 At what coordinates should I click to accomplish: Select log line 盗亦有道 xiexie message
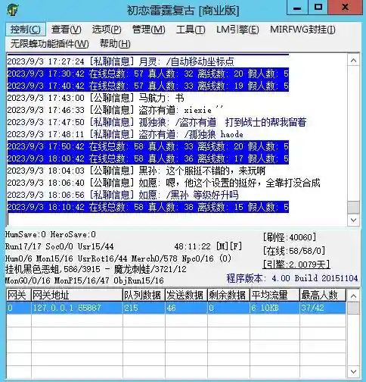[x=115, y=110]
